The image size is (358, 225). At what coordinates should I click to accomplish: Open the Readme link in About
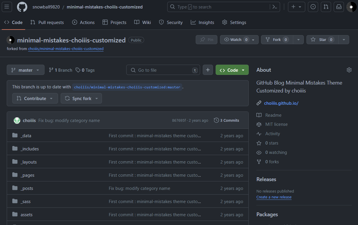tap(269, 115)
